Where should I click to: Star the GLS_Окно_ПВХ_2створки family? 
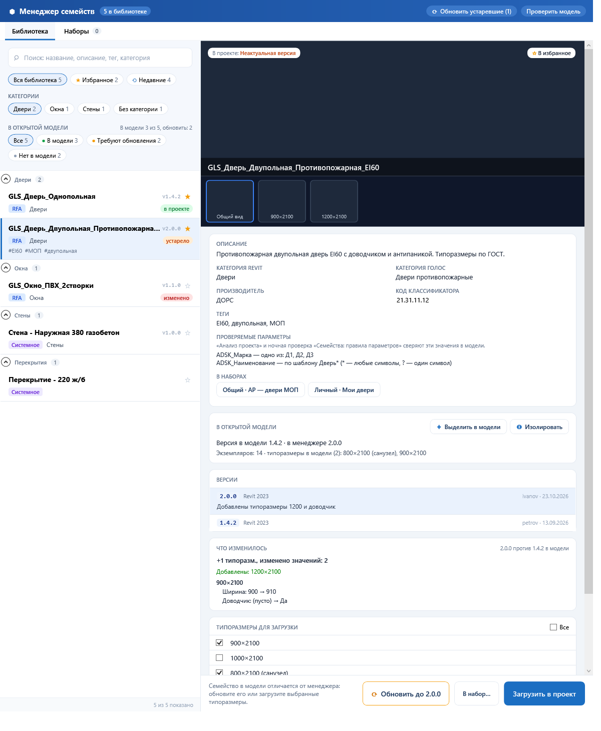(188, 286)
